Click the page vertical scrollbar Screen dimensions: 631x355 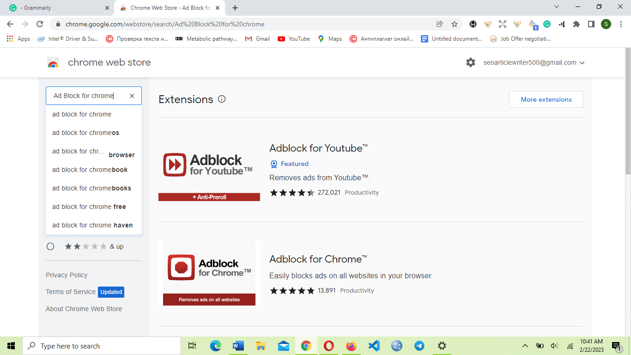pos(627,111)
